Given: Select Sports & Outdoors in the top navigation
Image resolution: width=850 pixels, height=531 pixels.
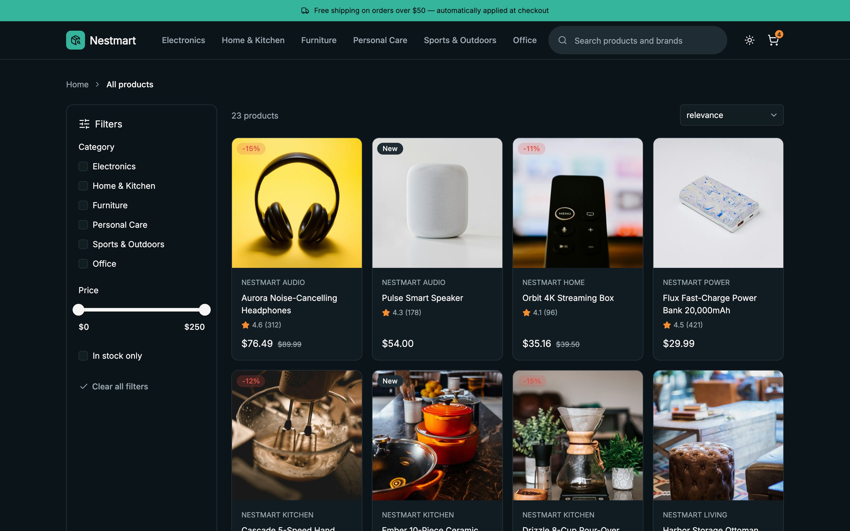Looking at the screenshot, I should 460,40.
